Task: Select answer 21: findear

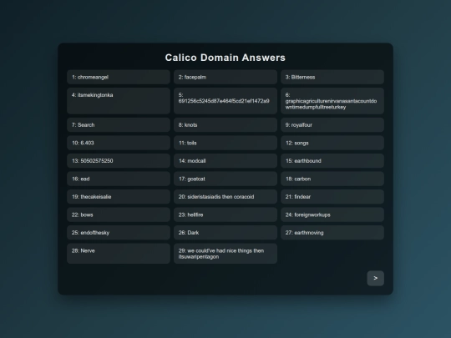Action: pos(332,197)
